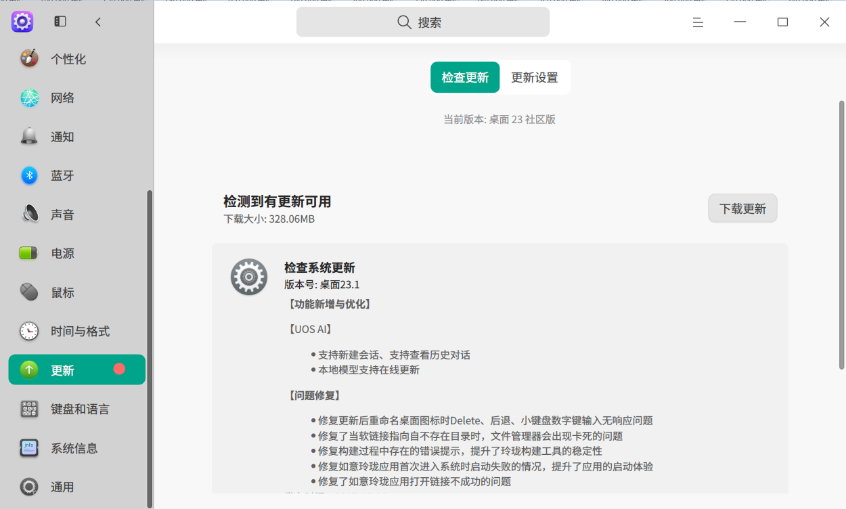Toggle the sidebar panel icon
This screenshot has width=846, height=509.
(60, 22)
